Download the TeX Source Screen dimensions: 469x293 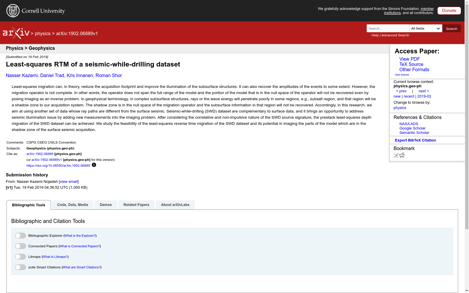[x=411, y=64]
